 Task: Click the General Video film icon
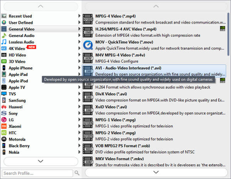point(4,29)
